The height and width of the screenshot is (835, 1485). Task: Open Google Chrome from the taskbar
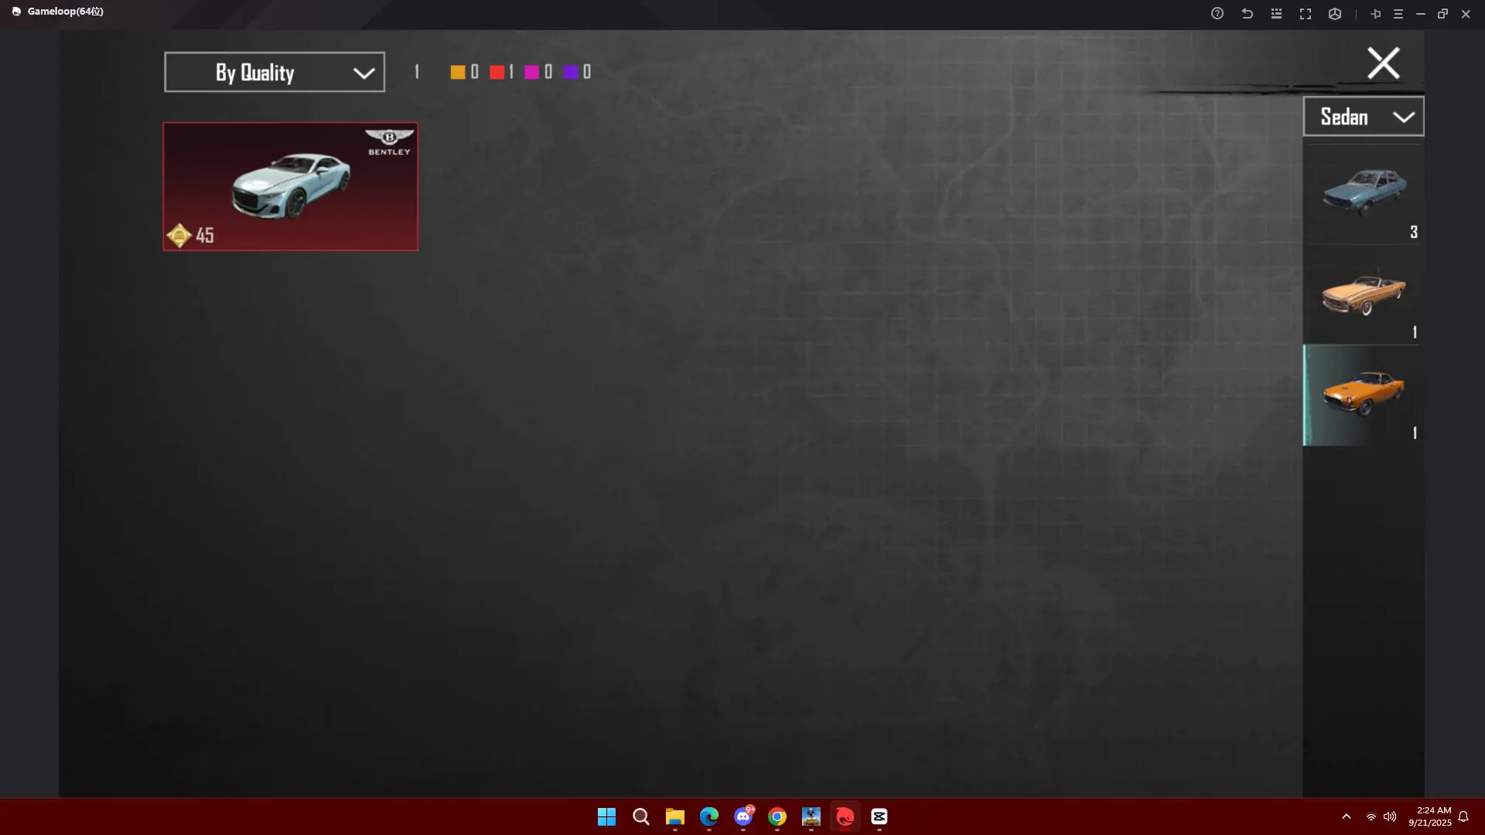(777, 816)
